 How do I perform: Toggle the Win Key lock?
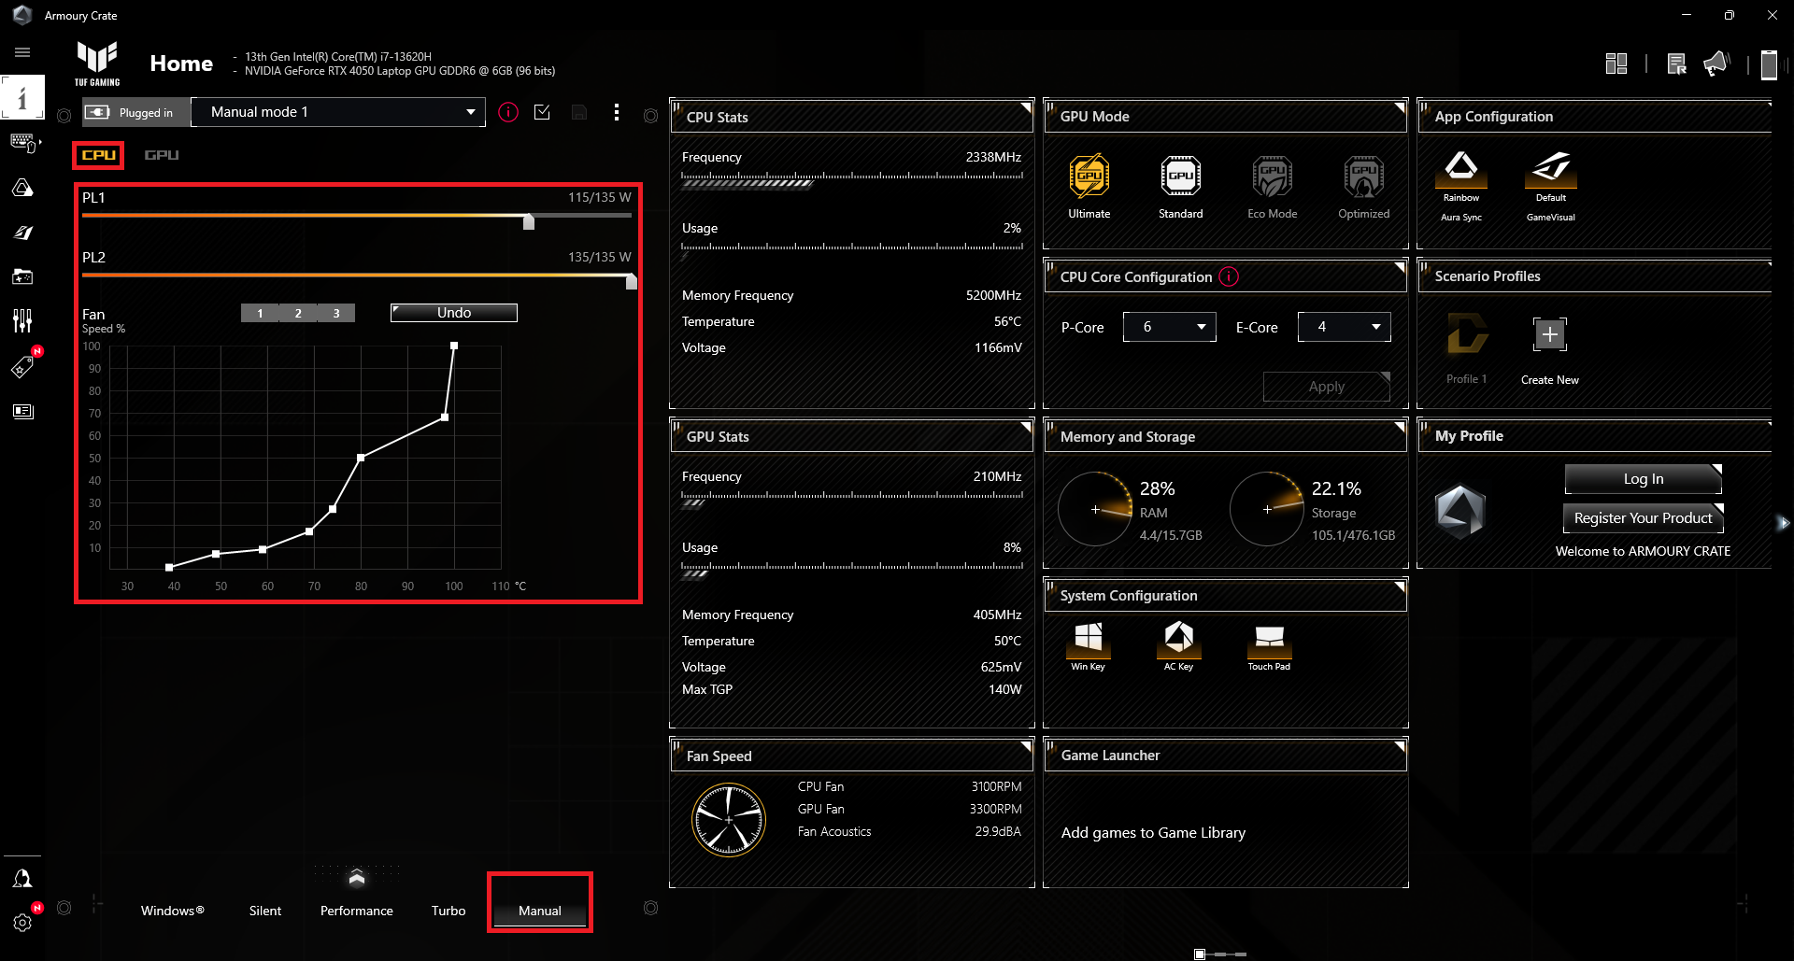[x=1089, y=645]
